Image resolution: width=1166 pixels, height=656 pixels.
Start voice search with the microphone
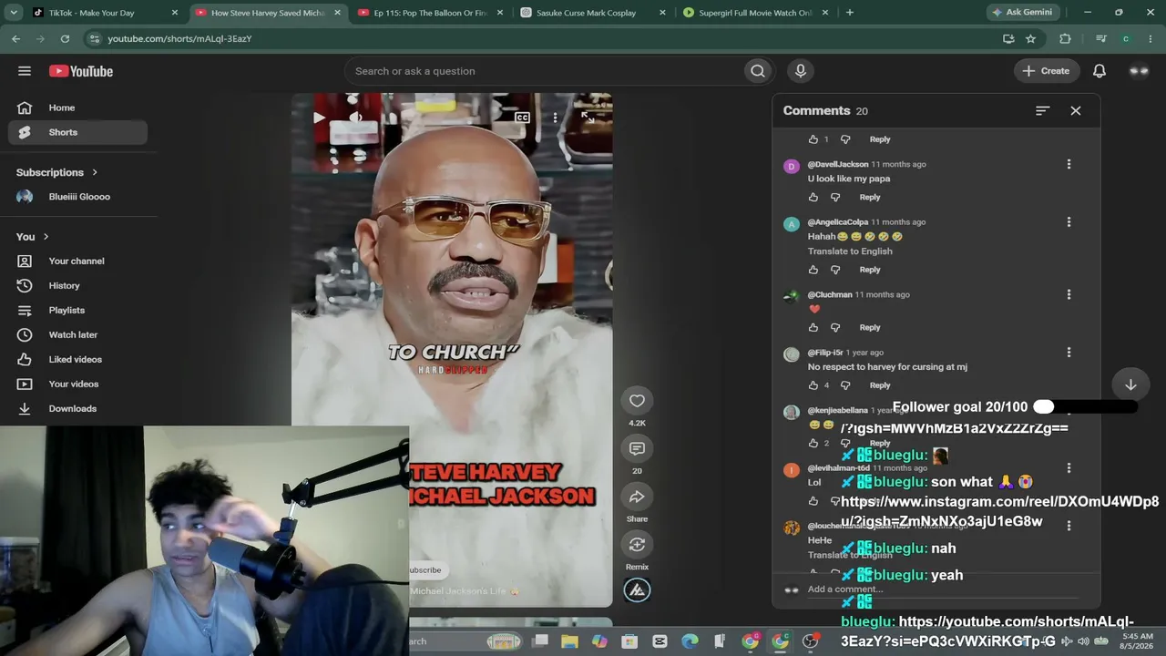click(x=801, y=71)
